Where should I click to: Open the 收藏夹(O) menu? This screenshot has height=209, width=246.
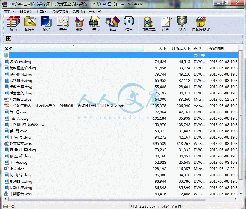pyautogui.click(x=60, y=12)
